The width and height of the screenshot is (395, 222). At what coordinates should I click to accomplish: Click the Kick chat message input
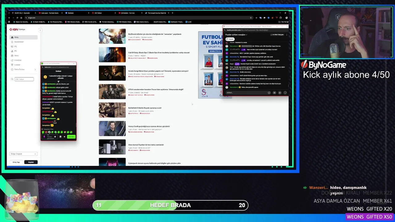point(49,137)
